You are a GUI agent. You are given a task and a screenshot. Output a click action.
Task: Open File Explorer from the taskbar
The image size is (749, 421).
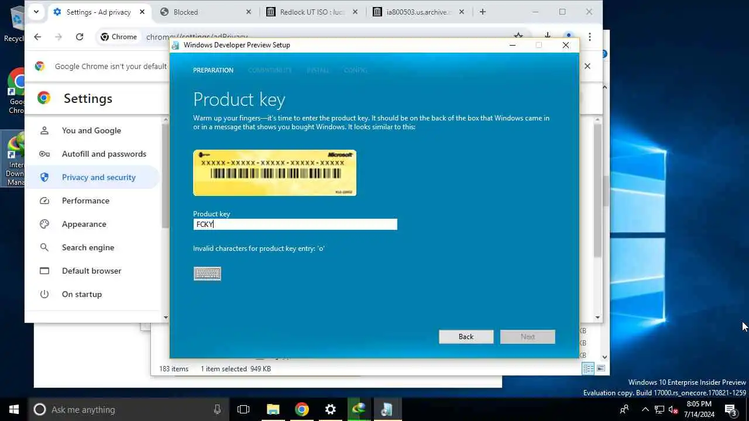(273, 409)
